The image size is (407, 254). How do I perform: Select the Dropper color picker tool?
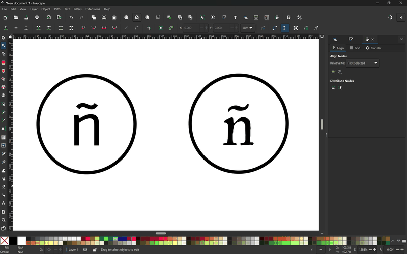coord(3,154)
